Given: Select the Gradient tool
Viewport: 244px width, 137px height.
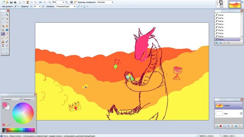Looking at the screenshot, I should tap(7, 30).
